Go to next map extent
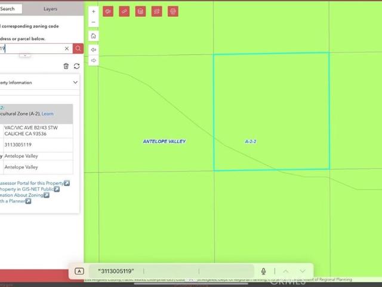The width and height of the screenshot is (382, 287). click(94, 60)
